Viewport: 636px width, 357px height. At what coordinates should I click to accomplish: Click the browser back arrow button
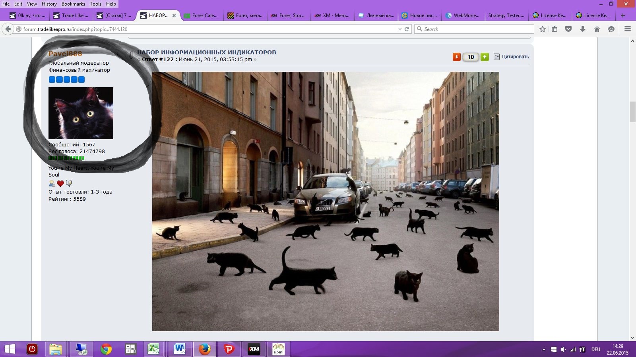[x=8, y=29]
